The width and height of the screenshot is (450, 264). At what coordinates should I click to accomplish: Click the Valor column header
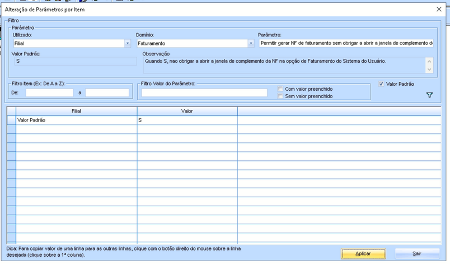pos(187,111)
